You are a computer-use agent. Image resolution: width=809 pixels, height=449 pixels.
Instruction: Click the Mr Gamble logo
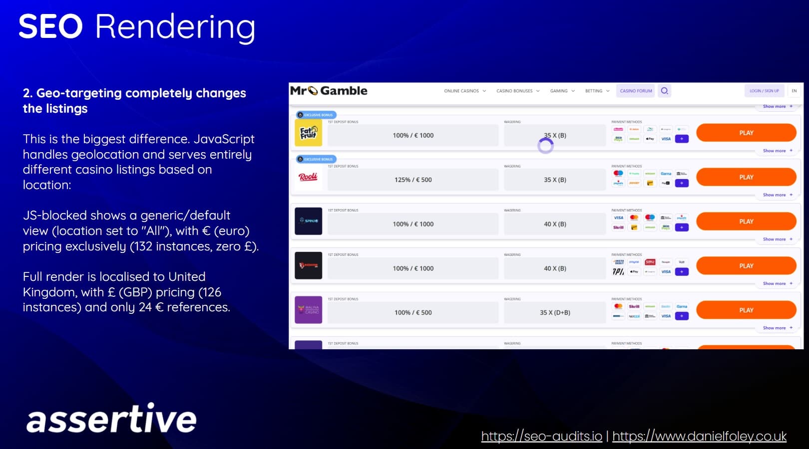point(329,91)
